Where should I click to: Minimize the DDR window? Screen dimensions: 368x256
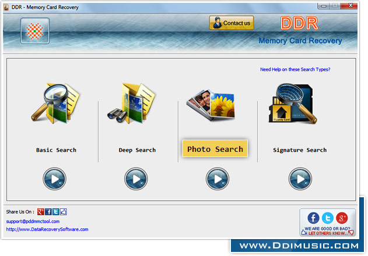coord(324,6)
